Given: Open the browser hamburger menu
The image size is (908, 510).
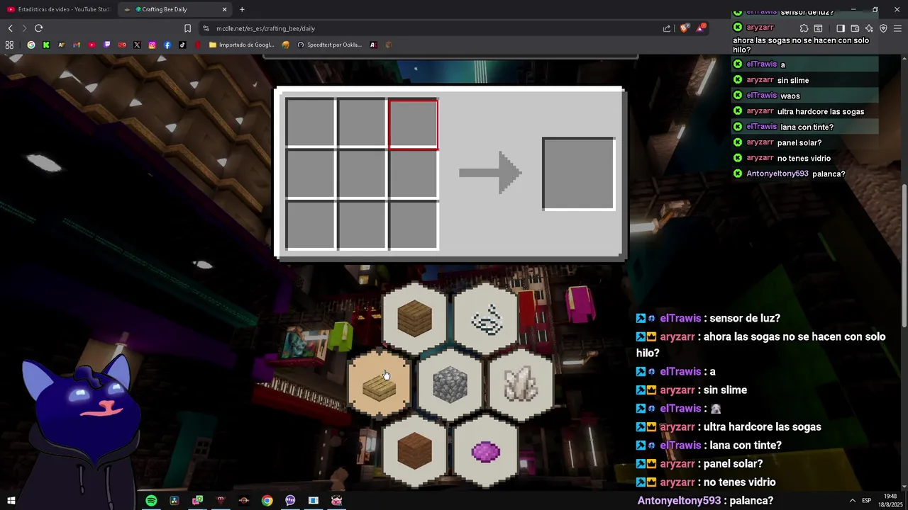Looking at the screenshot, I should pos(898,28).
